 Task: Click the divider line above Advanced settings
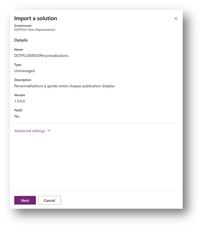tap(97, 123)
